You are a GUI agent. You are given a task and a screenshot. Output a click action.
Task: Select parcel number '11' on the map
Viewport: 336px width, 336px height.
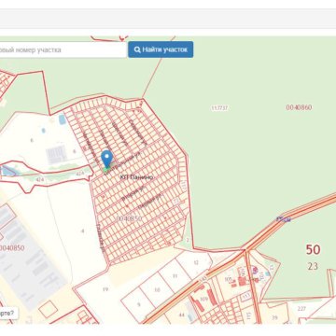click(175, 276)
